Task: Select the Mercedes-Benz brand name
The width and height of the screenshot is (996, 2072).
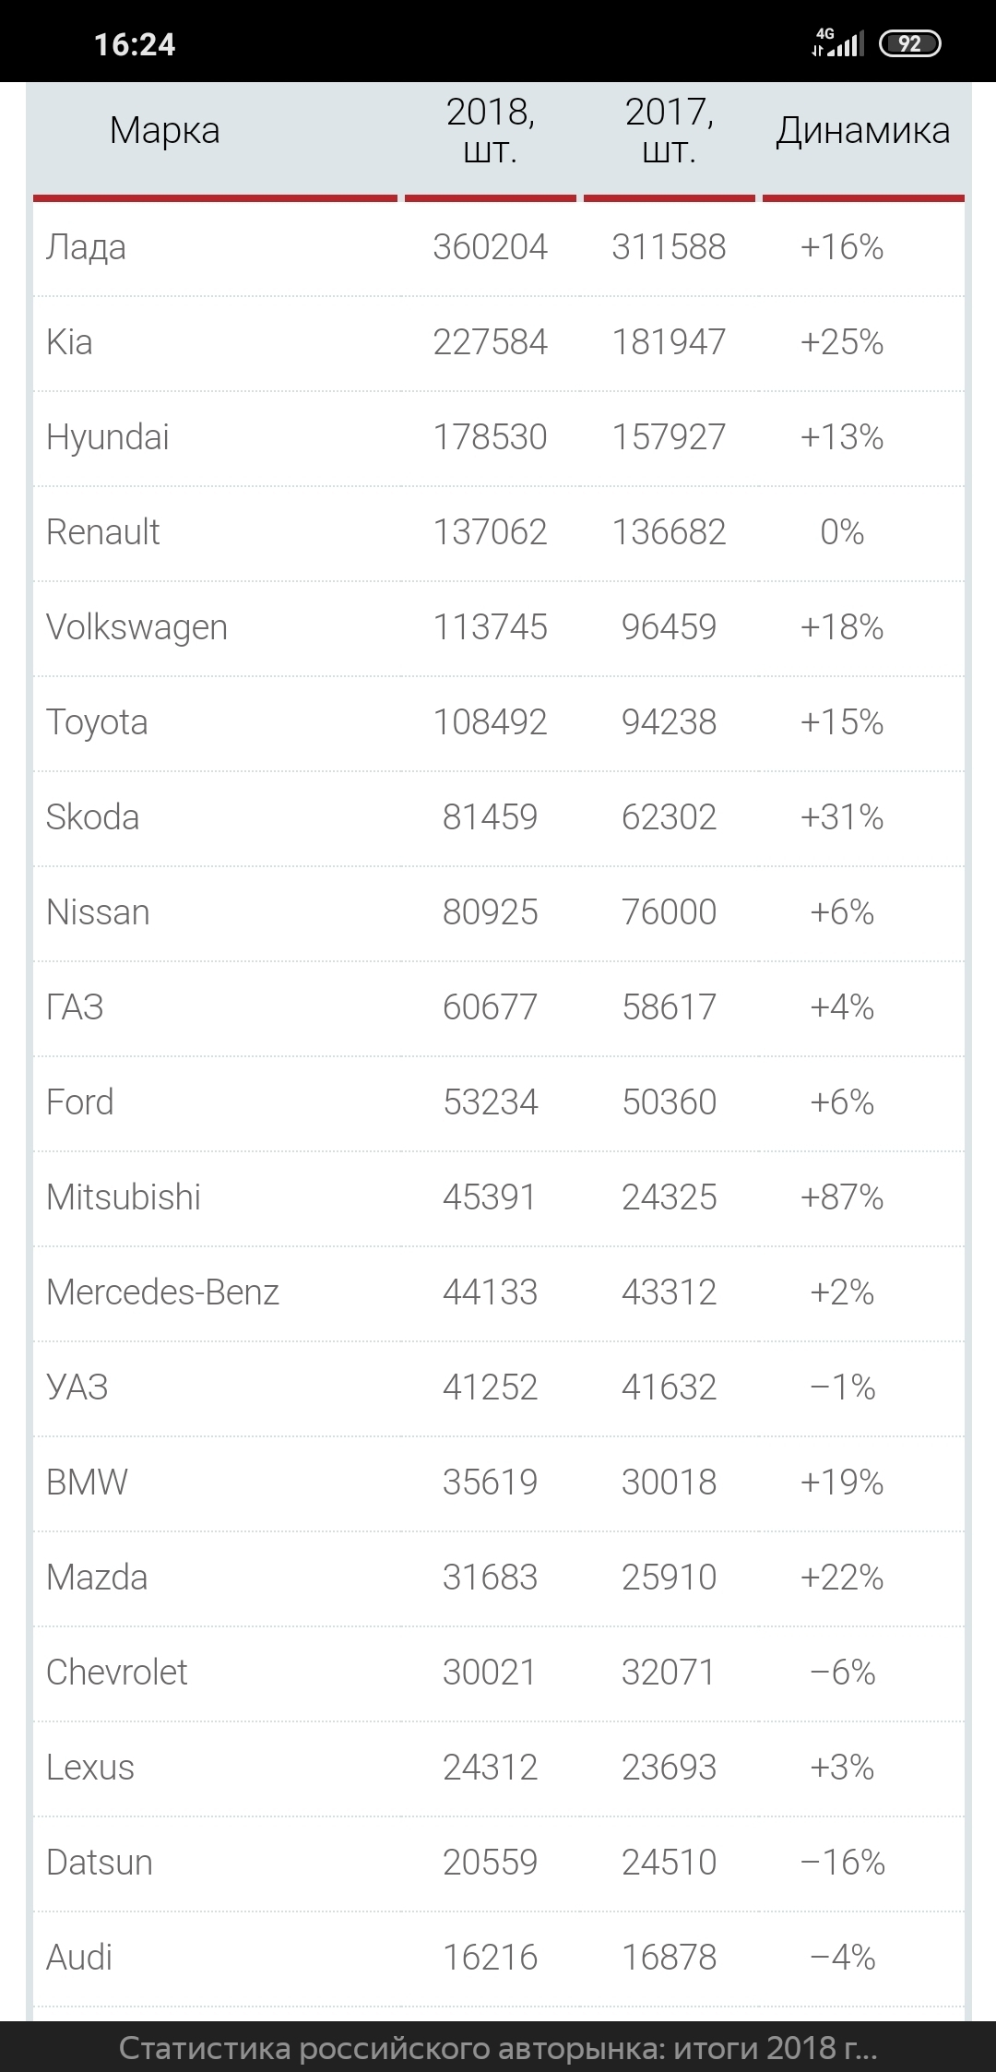Action: point(162,1292)
